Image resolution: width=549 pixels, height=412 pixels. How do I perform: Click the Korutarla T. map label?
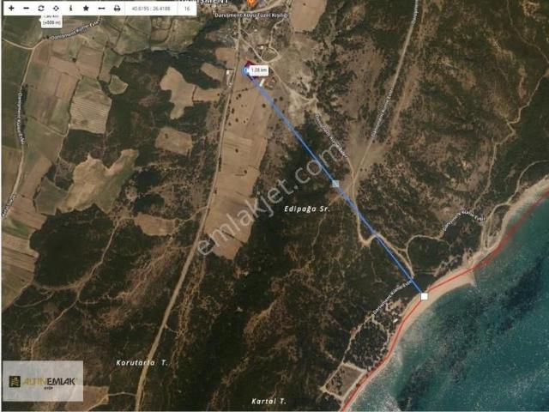(142, 362)
